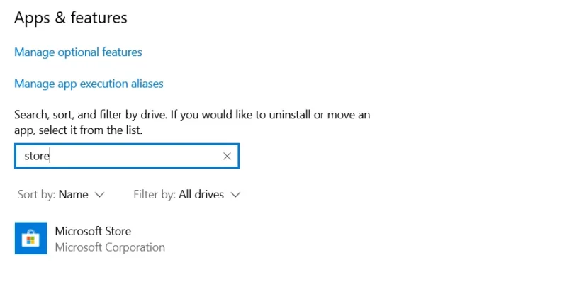Click the chevron next to Name
Viewport: 567px width, 304px height.
pyautogui.click(x=99, y=195)
